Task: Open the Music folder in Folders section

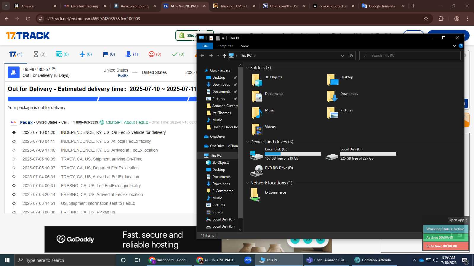Action: (263, 113)
